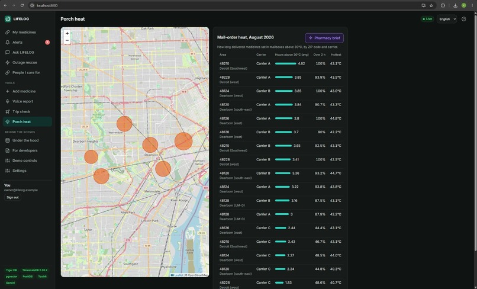Click the Live status badge
Viewport: 477px width, 289px height.
[427, 19]
